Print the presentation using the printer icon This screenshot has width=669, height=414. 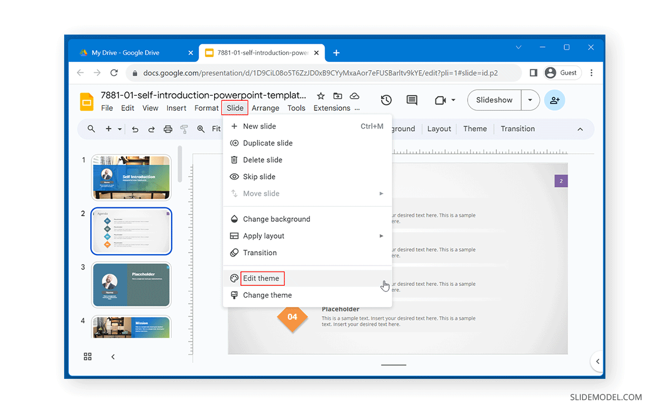pos(167,129)
